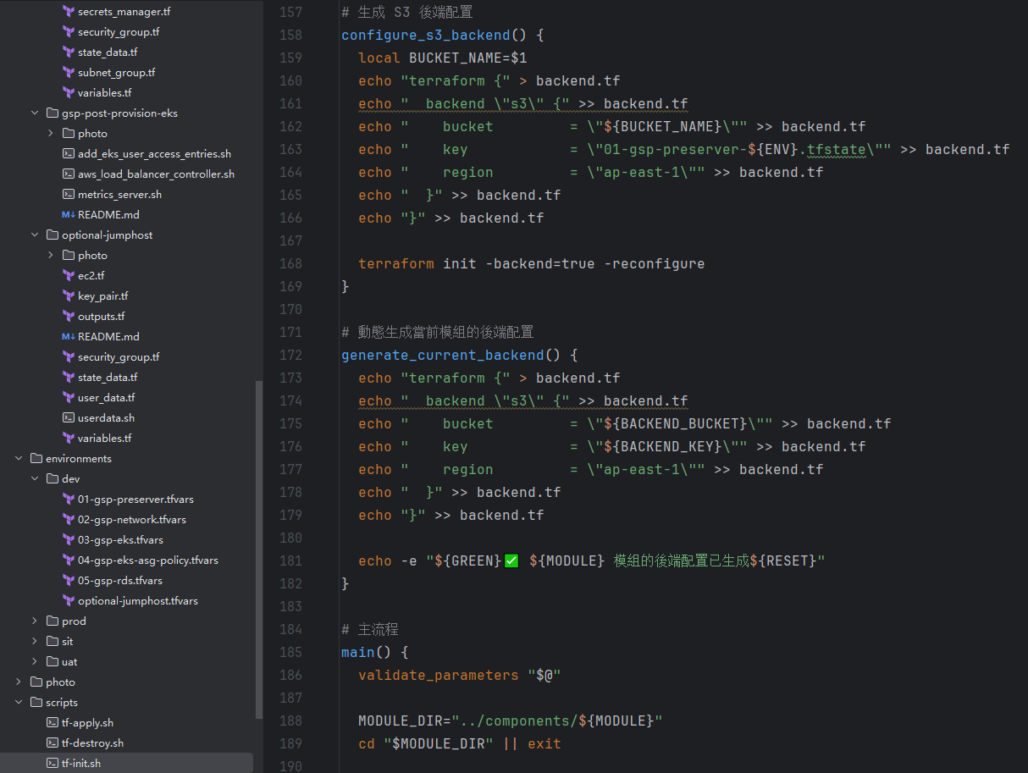Expand the photo folder inside gsp-post-provision-eks
This screenshot has height=773, width=1028.
(51, 134)
